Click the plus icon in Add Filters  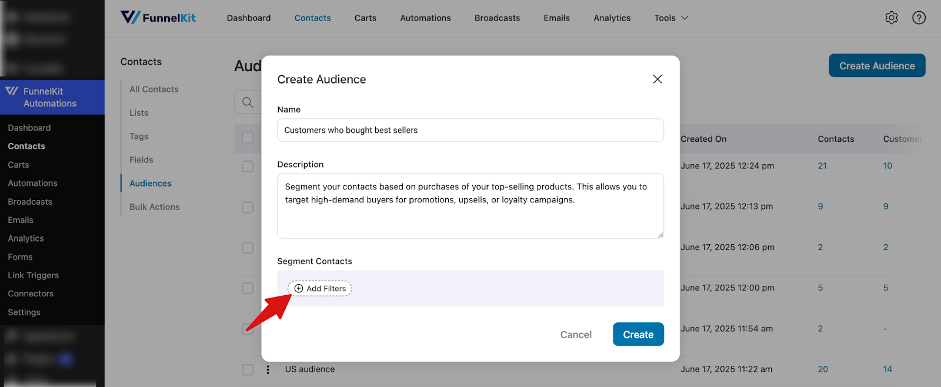click(299, 288)
